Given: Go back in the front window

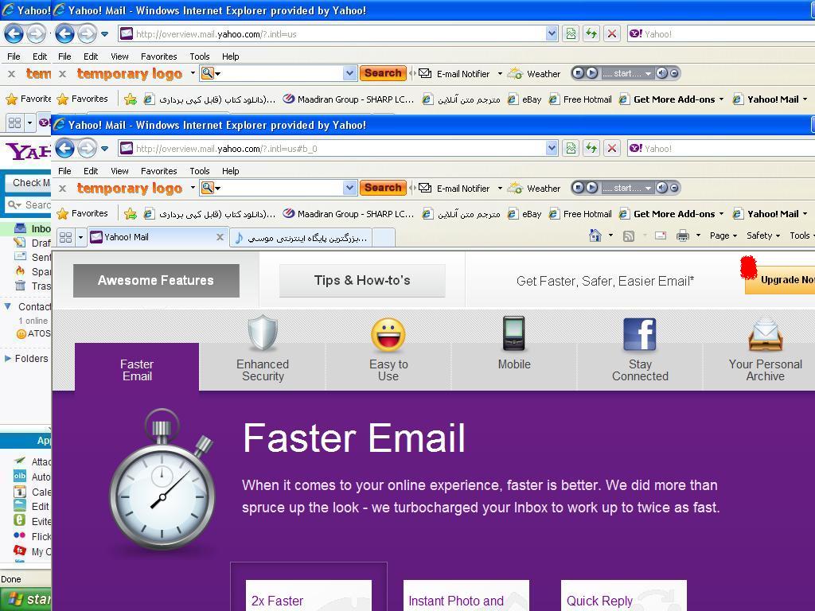Looking at the screenshot, I should 64,149.
